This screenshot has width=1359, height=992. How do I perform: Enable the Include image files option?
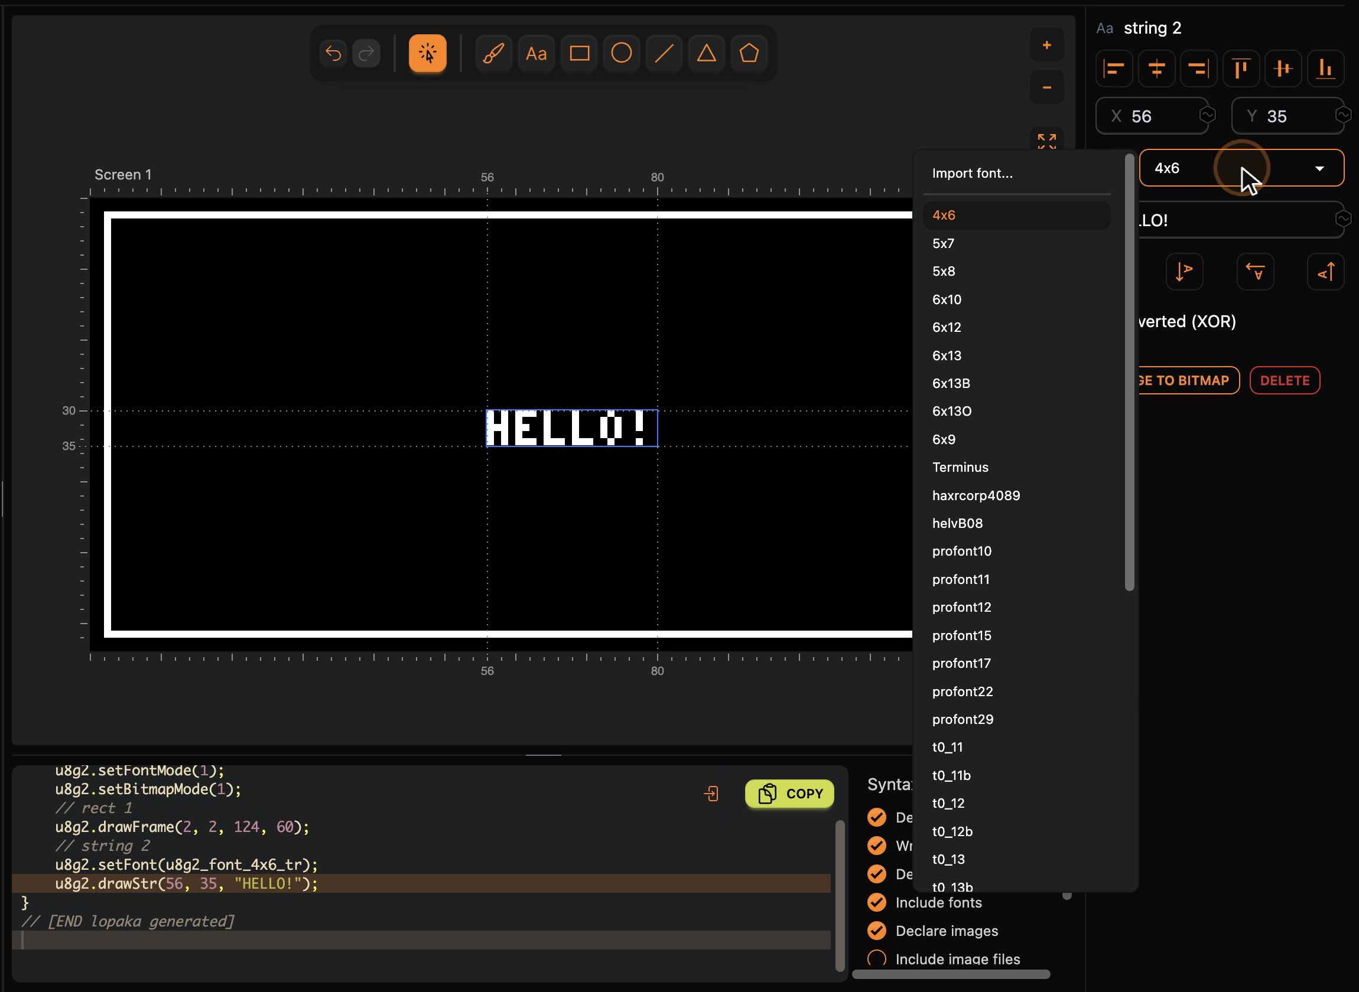(x=877, y=958)
